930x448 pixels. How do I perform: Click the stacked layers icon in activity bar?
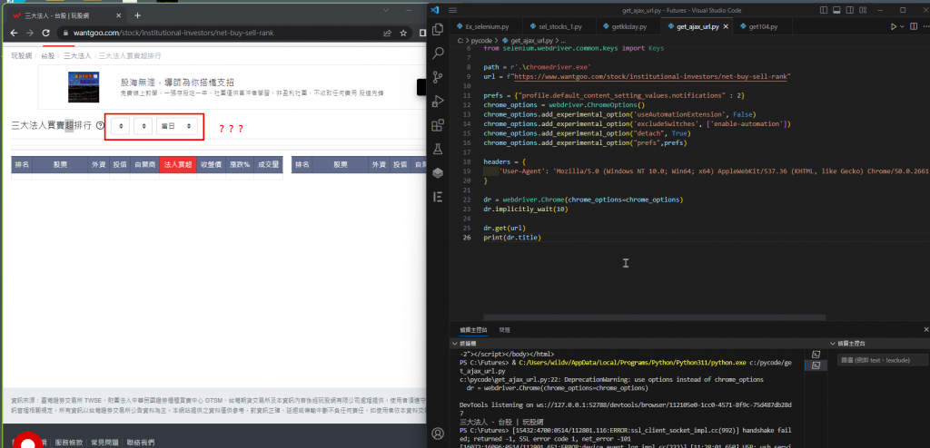click(438, 173)
